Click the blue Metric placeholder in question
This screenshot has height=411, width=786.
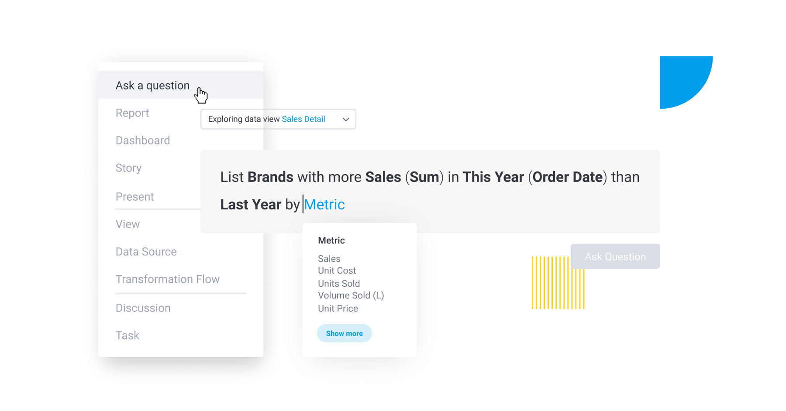[324, 205]
